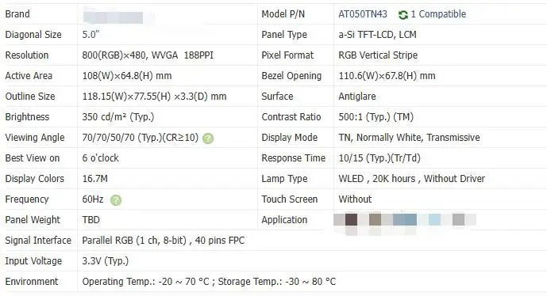547x296 pixels.
Task: Click the Brightness 350 cd/m² value
Action: [118, 117]
